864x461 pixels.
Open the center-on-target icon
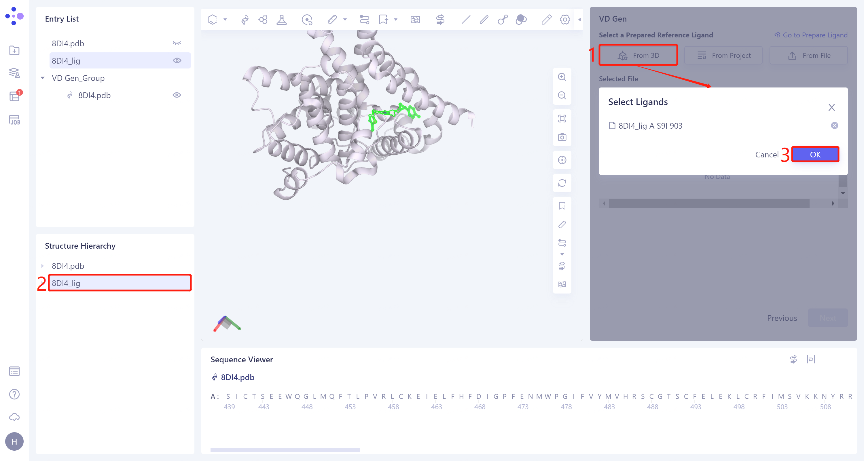pyautogui.click(x=562, y=160)
